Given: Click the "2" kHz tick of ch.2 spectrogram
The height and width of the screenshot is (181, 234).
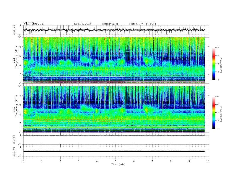Looking at the screenshot, I should [21, 123].
